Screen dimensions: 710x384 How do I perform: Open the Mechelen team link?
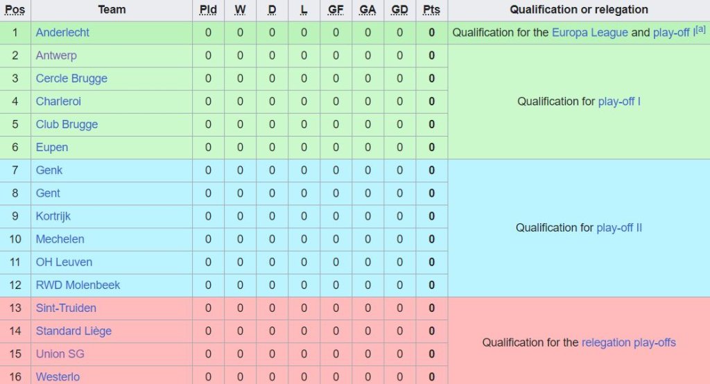(60, 239)
